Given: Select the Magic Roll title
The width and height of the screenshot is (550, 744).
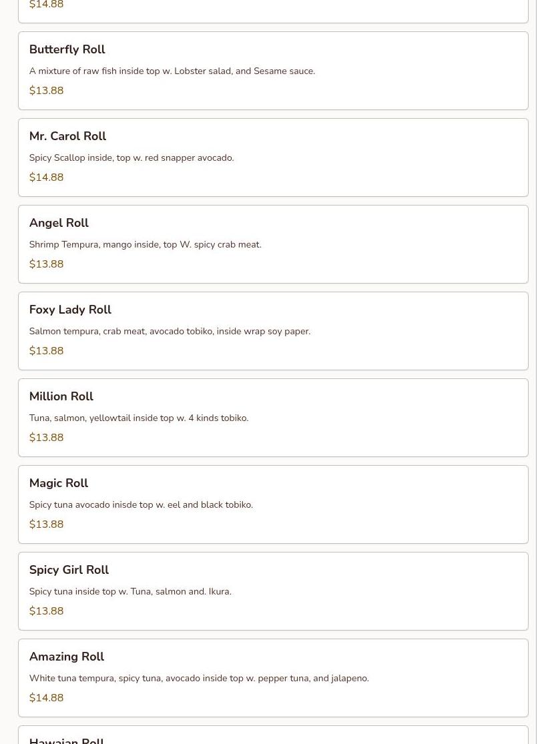Looking at the screenshot, I should click(x=58, y=484).
